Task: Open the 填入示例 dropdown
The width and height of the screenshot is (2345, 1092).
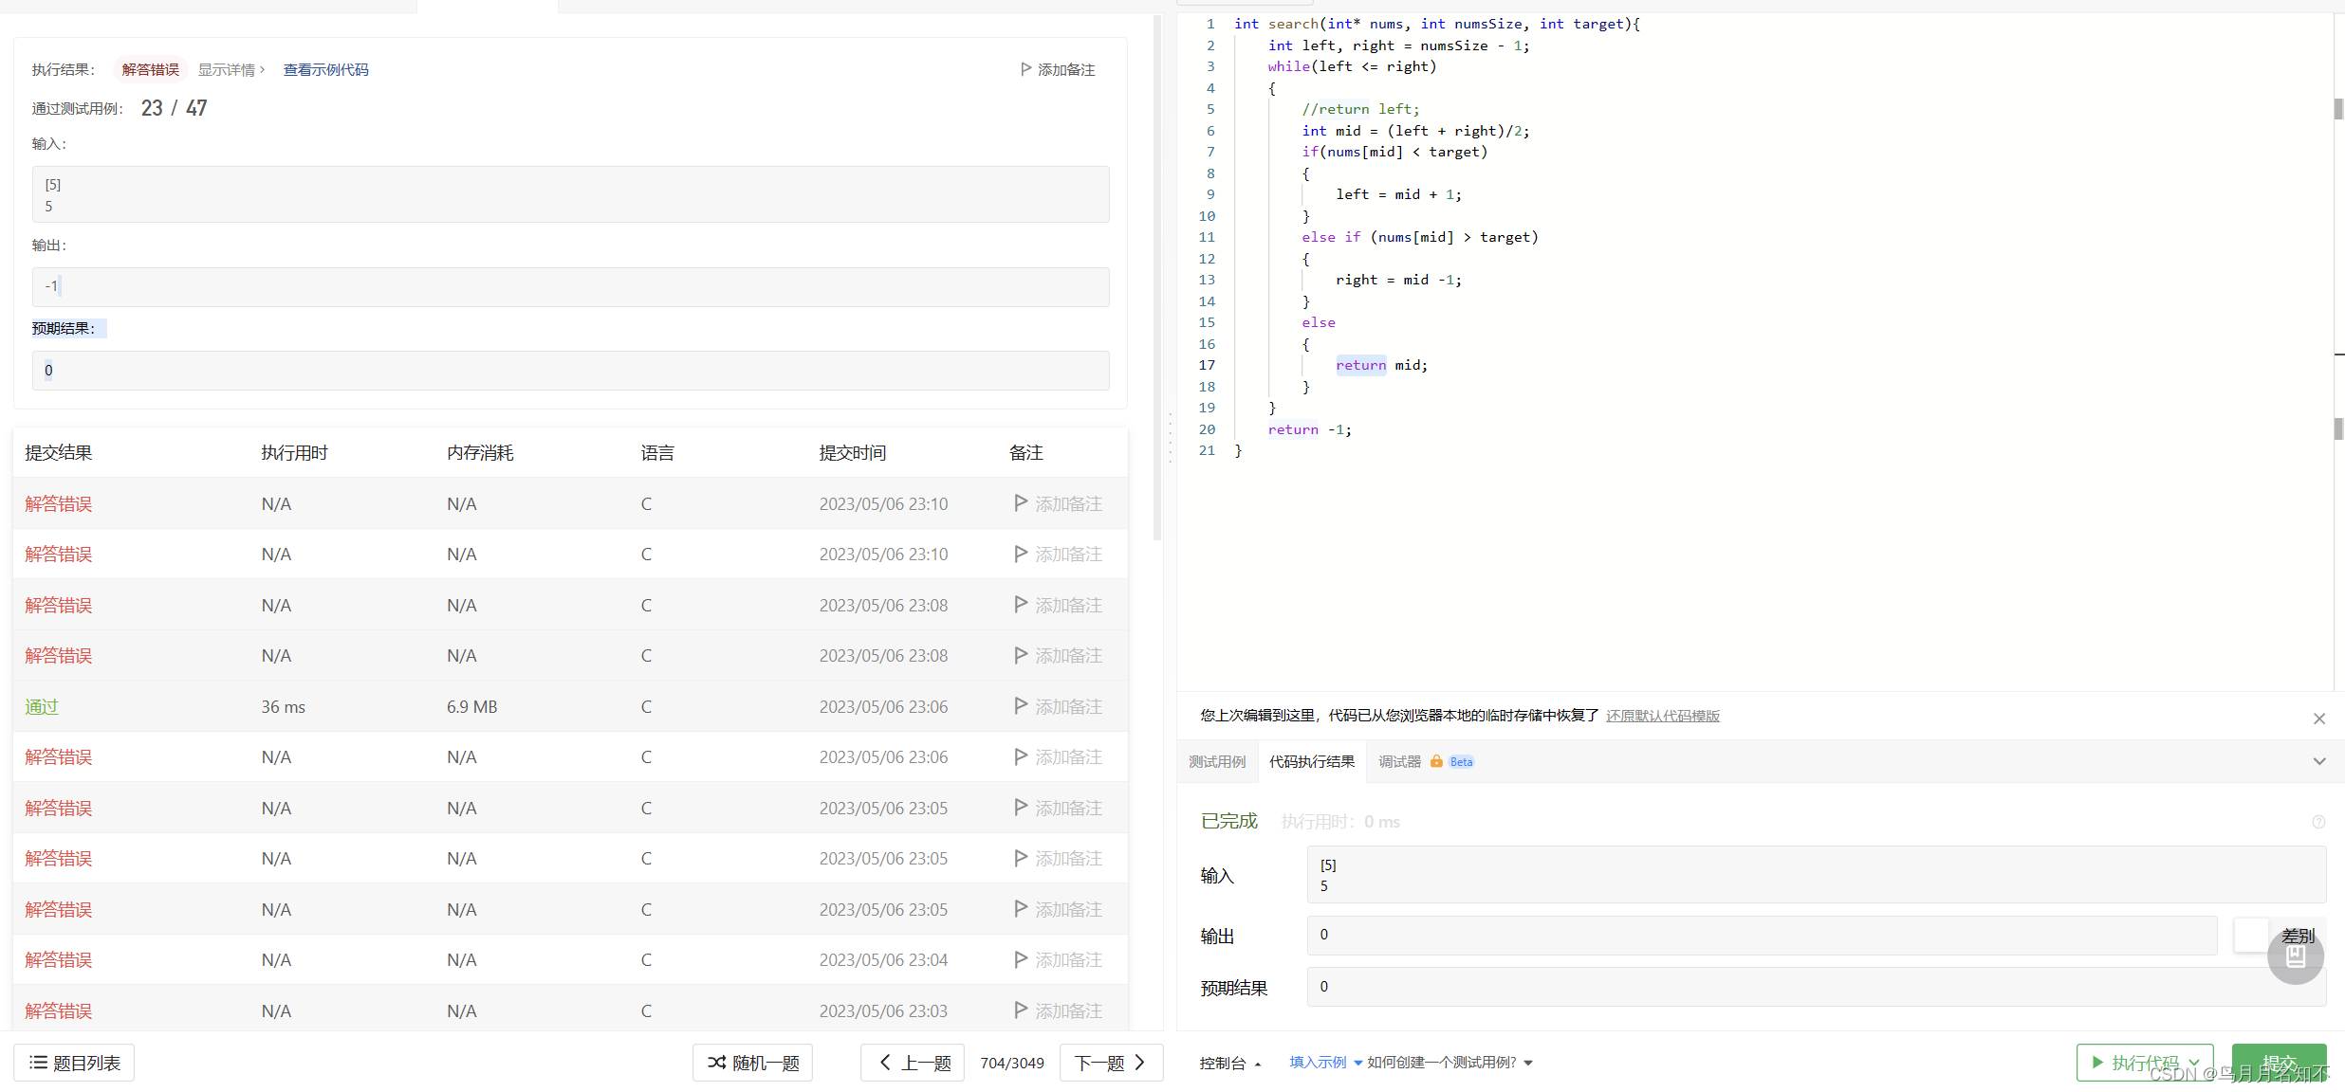Action: (x=1325, y=1063)
